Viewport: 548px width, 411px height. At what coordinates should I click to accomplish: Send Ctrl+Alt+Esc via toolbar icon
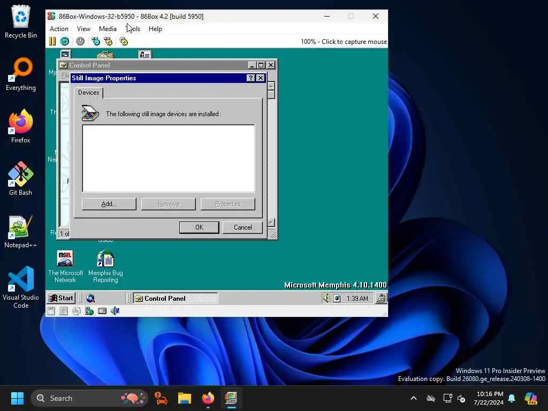(108, 41)
